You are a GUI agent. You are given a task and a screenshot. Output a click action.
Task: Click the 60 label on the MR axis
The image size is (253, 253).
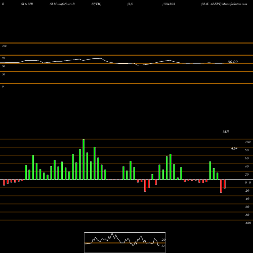pyautogui.click(x=247, y=158)
